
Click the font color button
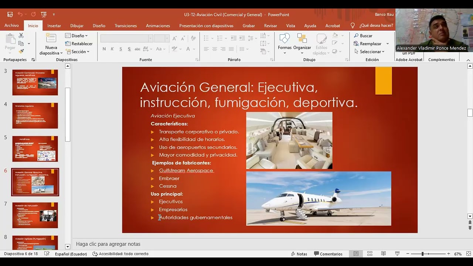pyautogui.click(x=188, y=49)
